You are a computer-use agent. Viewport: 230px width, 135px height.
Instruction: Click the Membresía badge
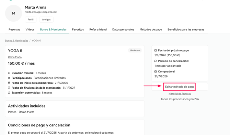pyautogui.click(x=135, y=50)
